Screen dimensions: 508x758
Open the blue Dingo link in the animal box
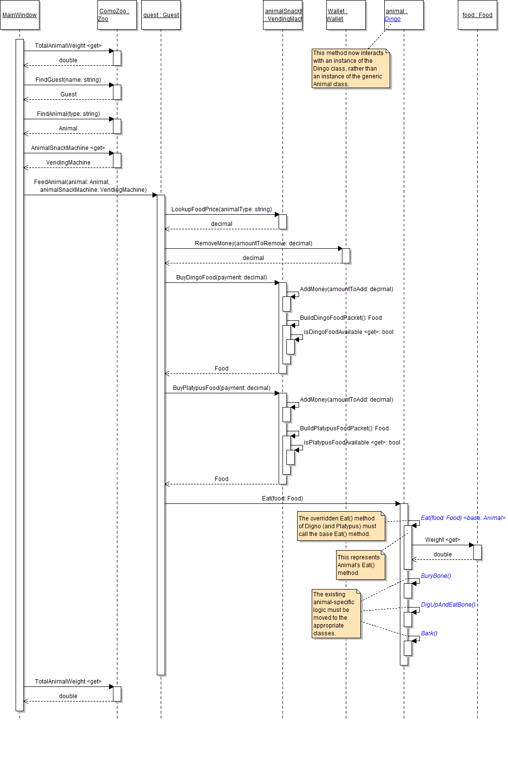pyautogui.click(x=393, y=19)
